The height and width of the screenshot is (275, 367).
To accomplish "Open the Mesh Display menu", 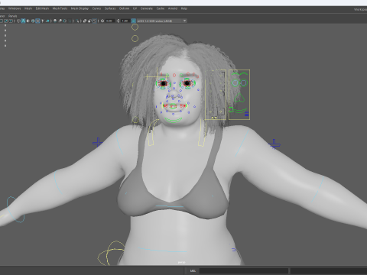I will (x=80, y=8).
